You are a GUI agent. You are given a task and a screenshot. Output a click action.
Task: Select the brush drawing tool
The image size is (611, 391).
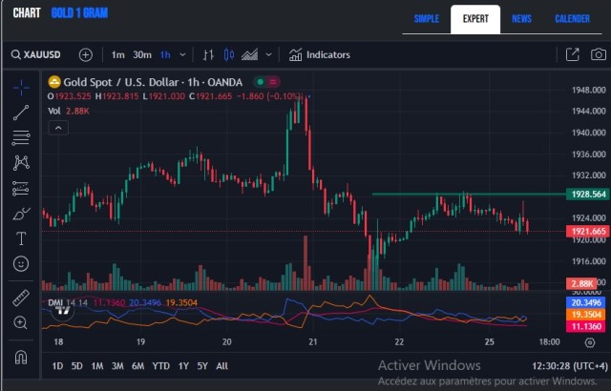tap(21, 213)
